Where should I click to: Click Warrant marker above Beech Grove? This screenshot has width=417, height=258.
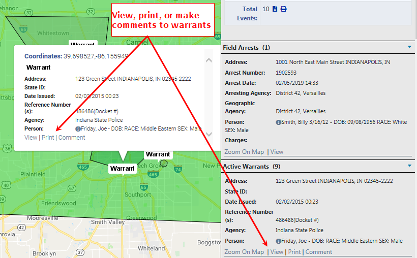click(158, 154)
